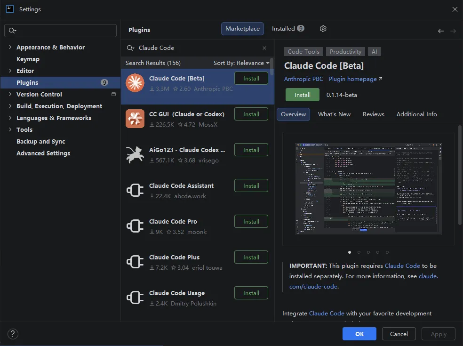
Task: Click the plugin details vertical scrollbar
Action: (460, 175)
